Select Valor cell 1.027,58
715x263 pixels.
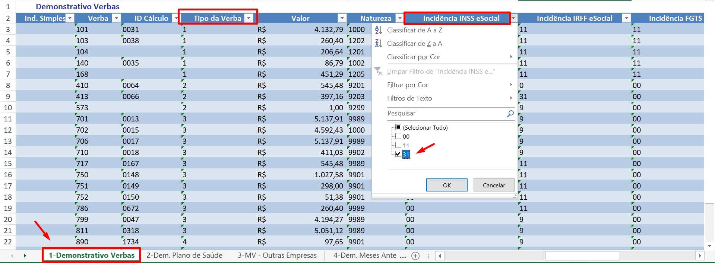point(301,175)
